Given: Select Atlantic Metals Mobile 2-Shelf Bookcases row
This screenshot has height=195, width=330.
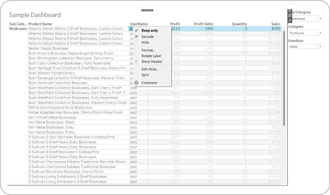Looking at the screenshot, I should point(75,29).
